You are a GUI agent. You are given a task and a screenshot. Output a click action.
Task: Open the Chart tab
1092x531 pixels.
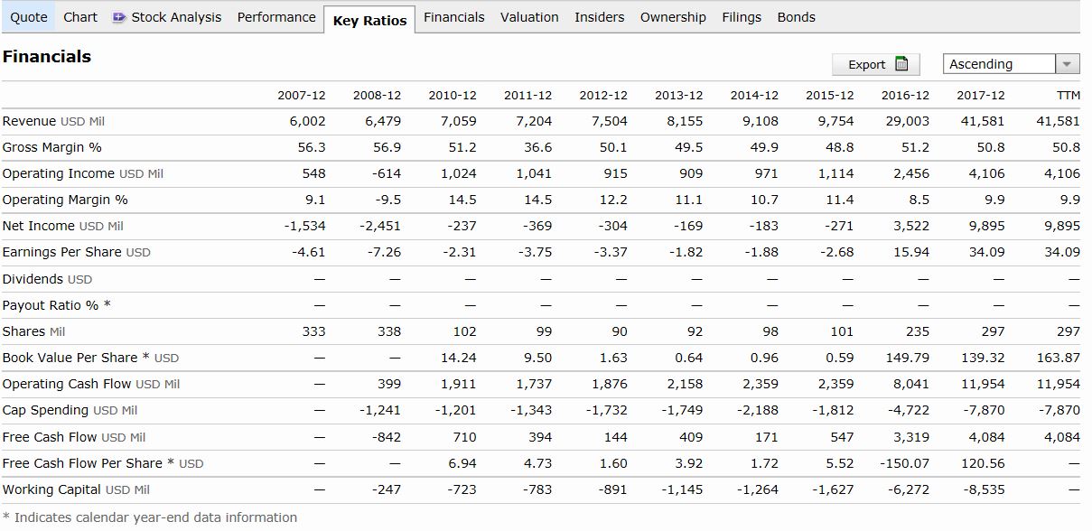point(80,17)
